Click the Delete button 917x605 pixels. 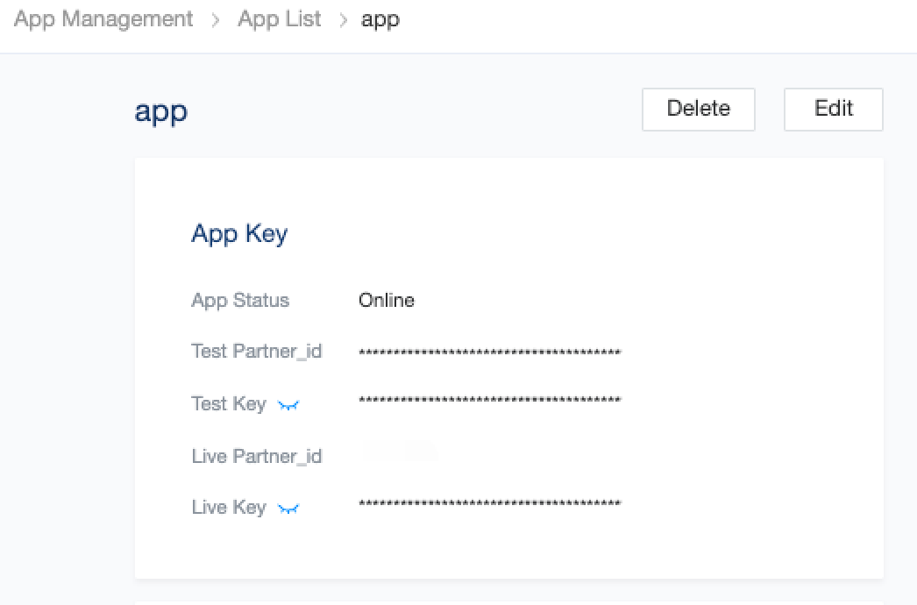click(699, 110)
